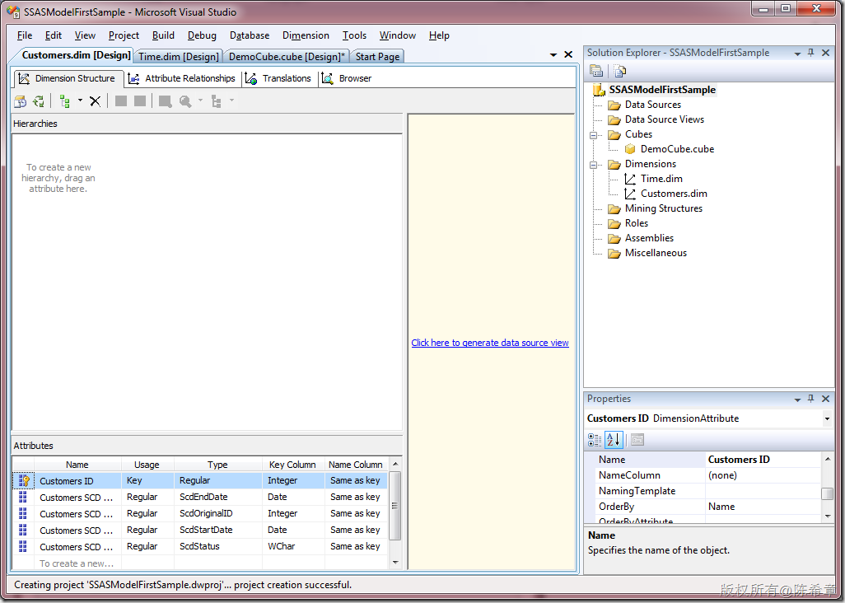
Task: Click the Name column header in Attributes
Action: pos(77,465)
